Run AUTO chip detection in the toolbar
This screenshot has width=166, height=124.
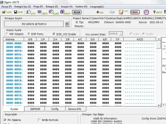coord(31,12)
